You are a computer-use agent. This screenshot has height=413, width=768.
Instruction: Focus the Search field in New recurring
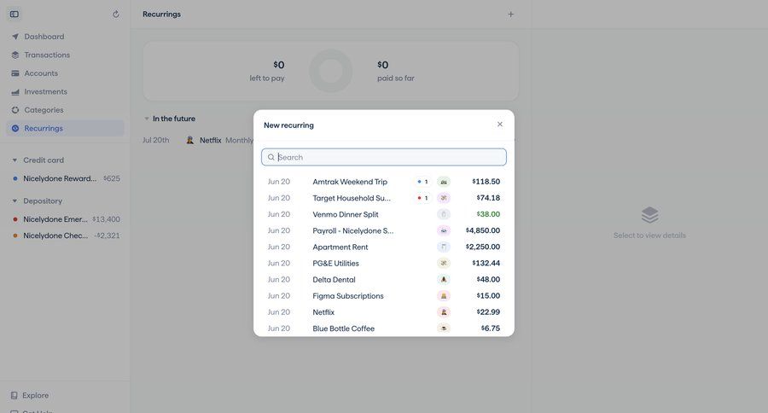(x=384, y=157)
